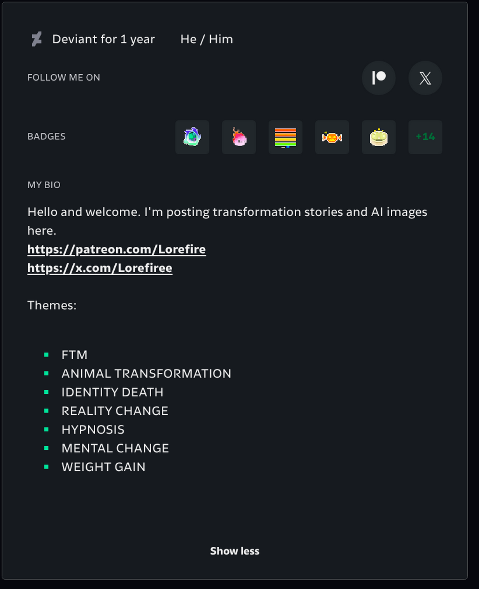Screen dimensions: 479x589
Task: Click the ANIMAL TRANSFORMATION list item
Action: 146,373
